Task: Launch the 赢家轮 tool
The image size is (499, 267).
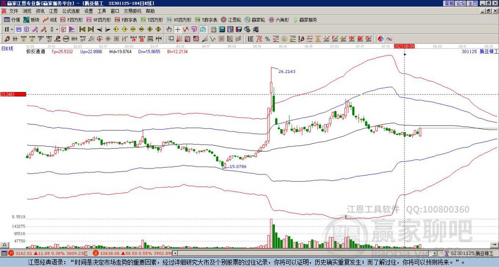Action: coord(255,19)
